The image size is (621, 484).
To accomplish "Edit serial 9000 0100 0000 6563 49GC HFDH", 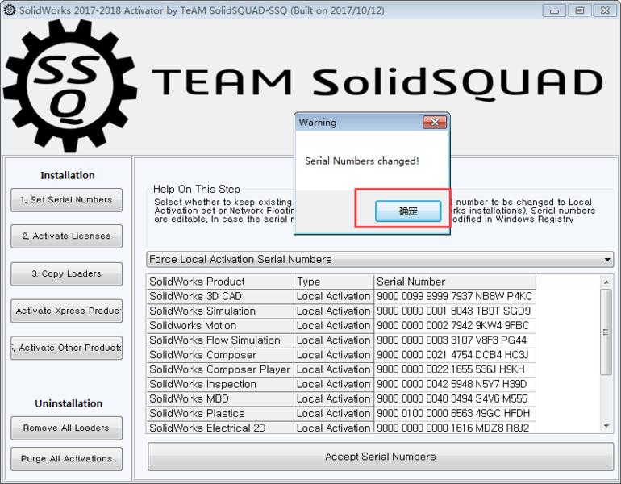I will pos(455,414).
